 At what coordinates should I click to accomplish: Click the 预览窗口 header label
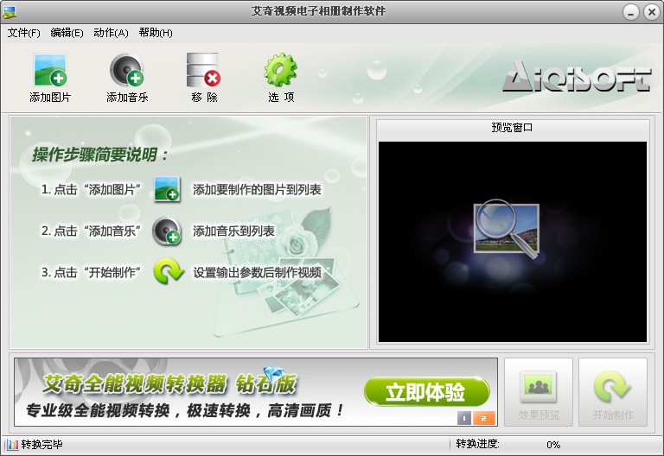pyautogui.click(x=512, y=127)
